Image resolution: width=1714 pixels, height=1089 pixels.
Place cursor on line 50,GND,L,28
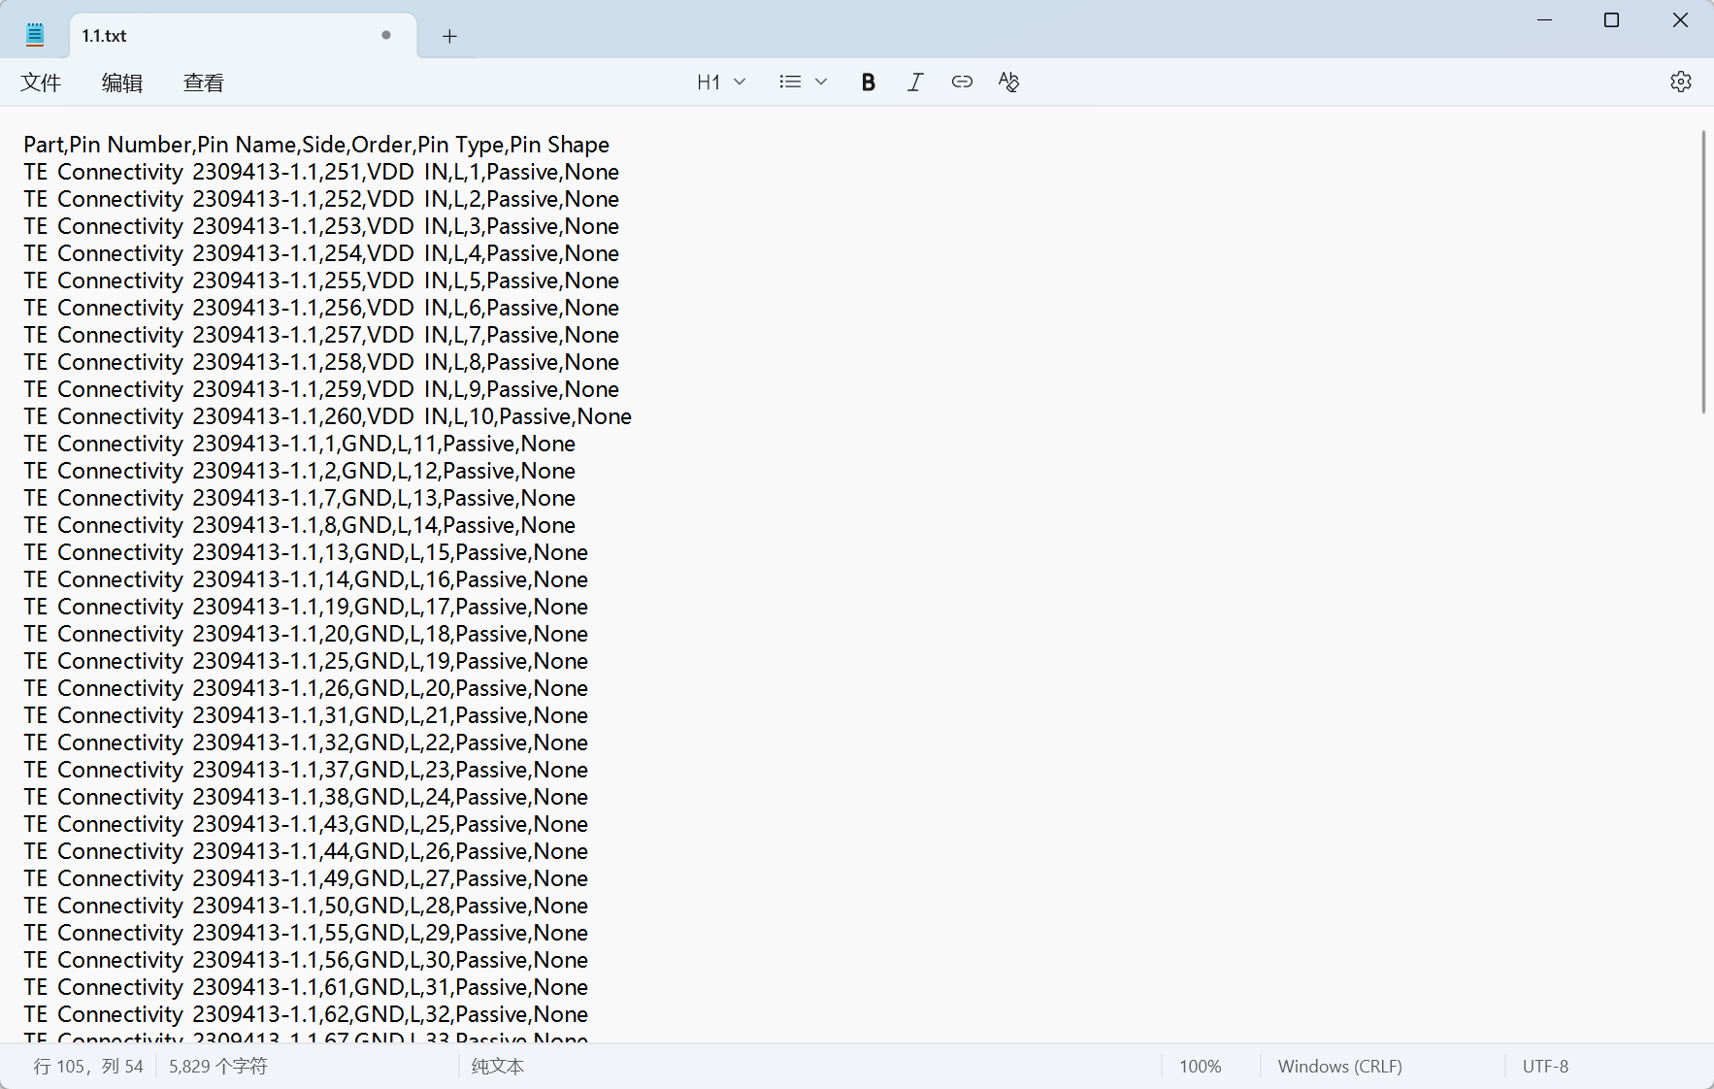point(306,906)
